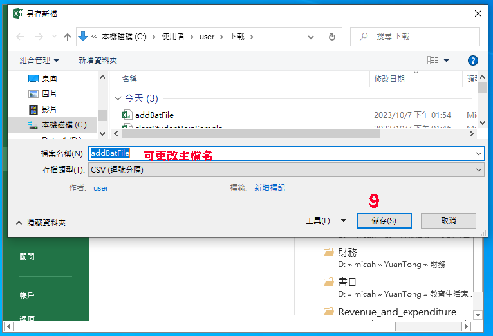Screen dimensions: 493x336
Task: Expand the 檔案名稱 dropdown arrow
Action: click(x=479, y=154)
